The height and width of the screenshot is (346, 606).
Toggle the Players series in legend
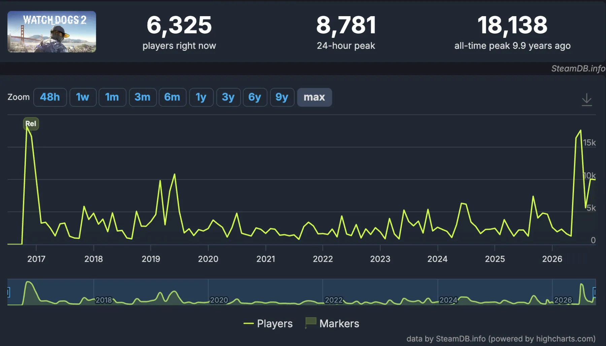(268, 323)
